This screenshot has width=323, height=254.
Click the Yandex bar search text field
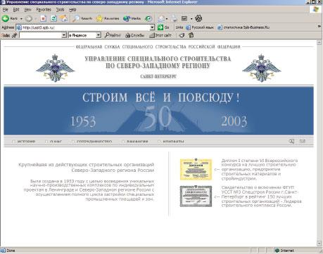tap(41, 35)
